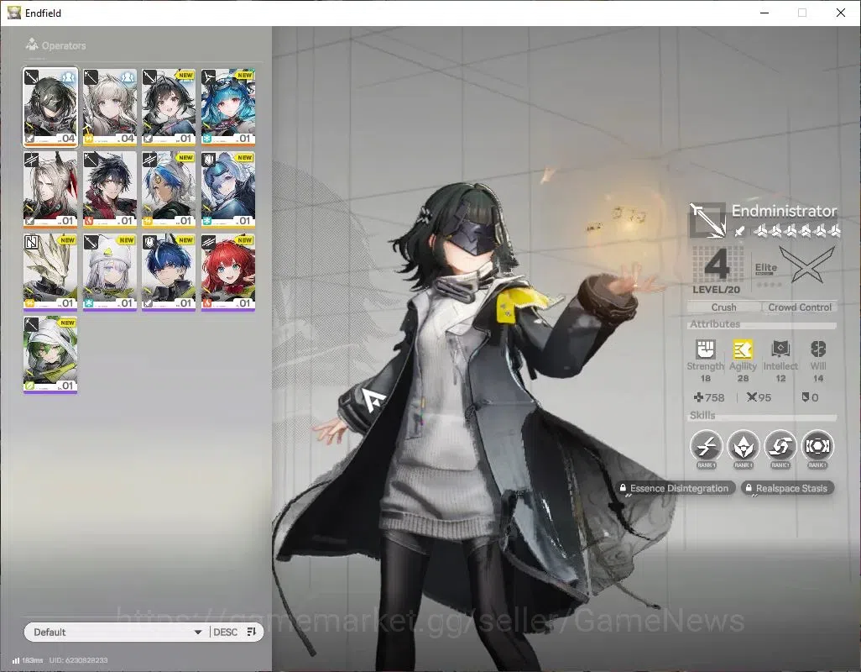Minimize the Endfield window
861x672 pixels.
pos(764,13)
